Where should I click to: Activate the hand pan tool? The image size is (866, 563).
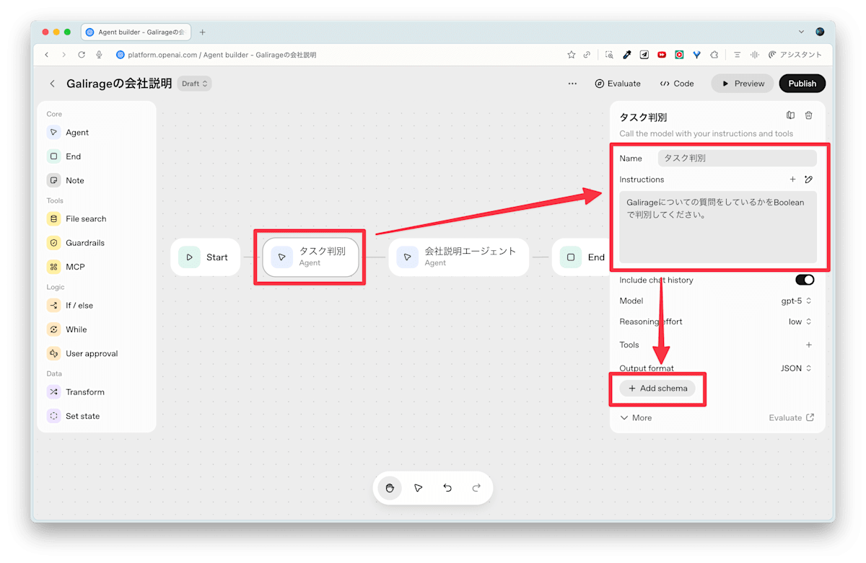click(390, 488)
